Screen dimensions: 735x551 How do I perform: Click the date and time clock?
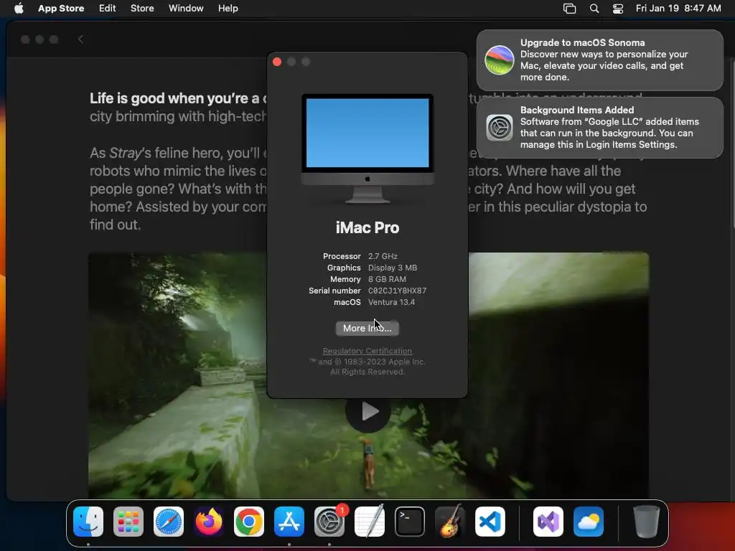[x=678, y=9]
